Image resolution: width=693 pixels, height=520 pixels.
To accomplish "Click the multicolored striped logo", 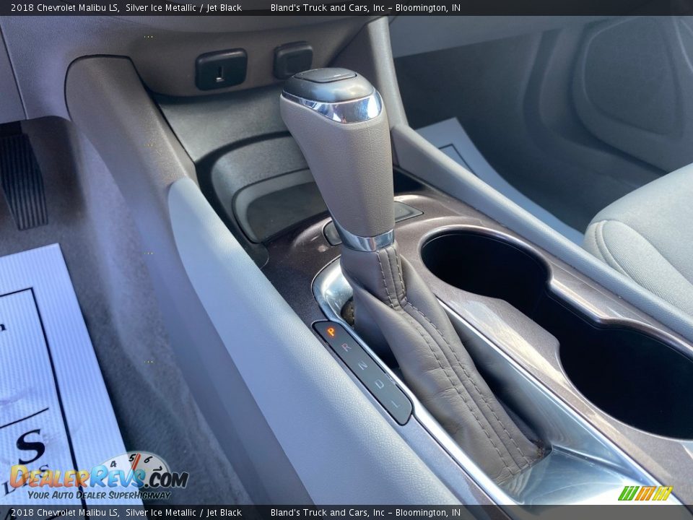I will pos(645,493).
